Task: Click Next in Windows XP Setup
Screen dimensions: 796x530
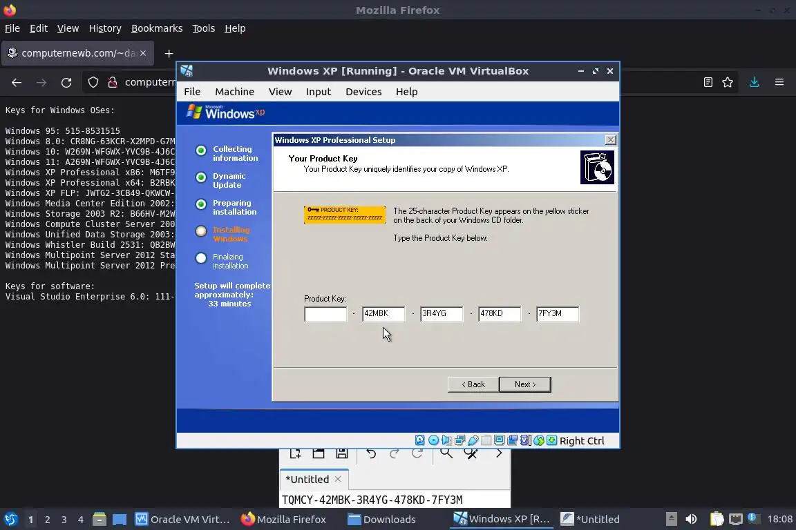Action: (525, 384)
